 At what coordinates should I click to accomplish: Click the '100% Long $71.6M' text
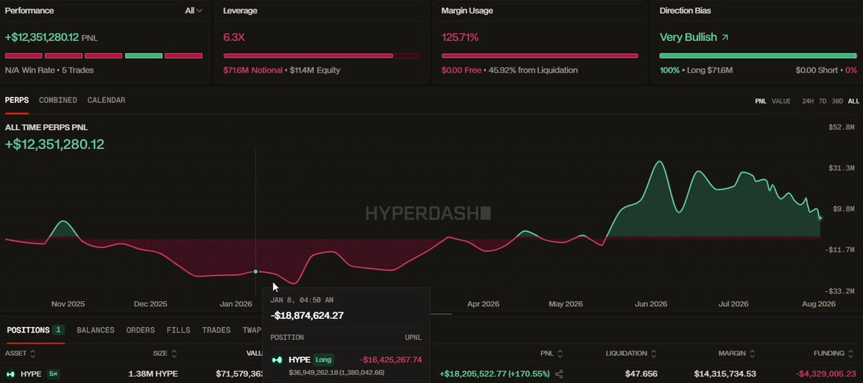(696, 70)
